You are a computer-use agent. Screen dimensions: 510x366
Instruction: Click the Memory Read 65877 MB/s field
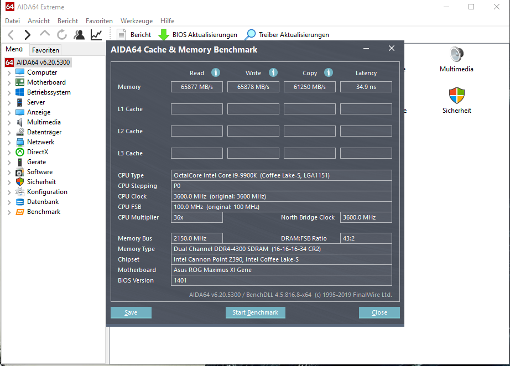click(197, 87)
